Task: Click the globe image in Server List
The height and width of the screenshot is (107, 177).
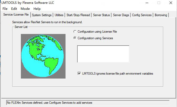Action: [x=43, y=56]
